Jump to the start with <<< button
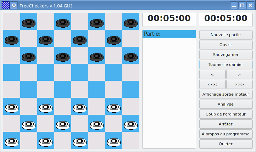 212,84
